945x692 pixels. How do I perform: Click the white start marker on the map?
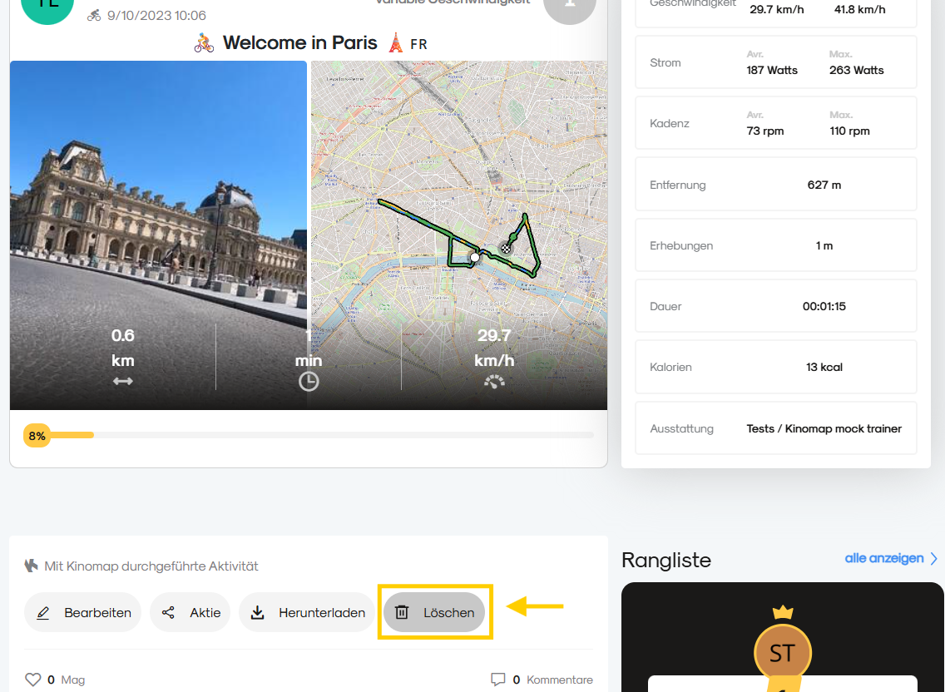pyautogui.click(x=475, y=257)
